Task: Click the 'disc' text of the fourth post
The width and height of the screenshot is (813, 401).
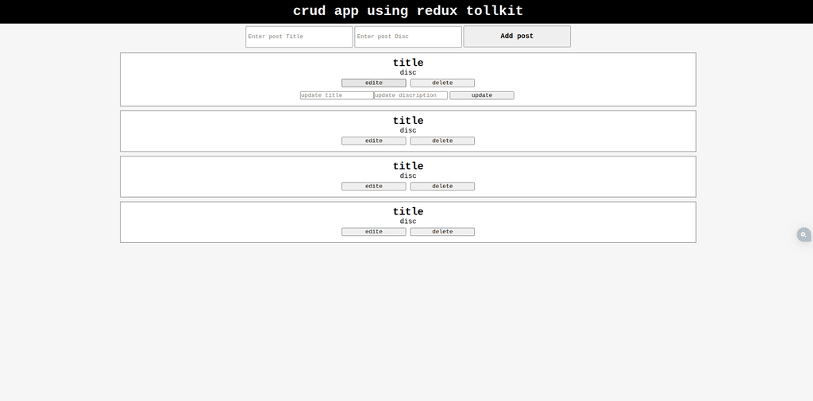Action: [408, 222]
